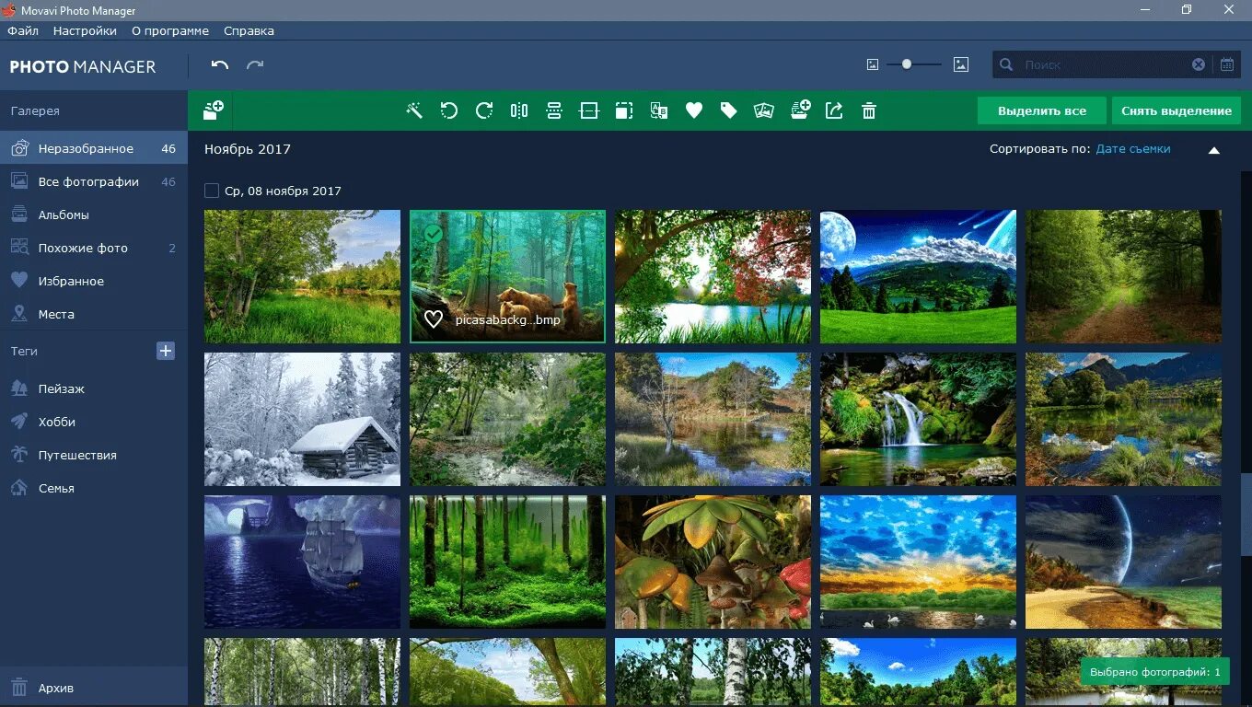
Task: Open Похожие фото in sidebar
Action: (x=93, y=248)
